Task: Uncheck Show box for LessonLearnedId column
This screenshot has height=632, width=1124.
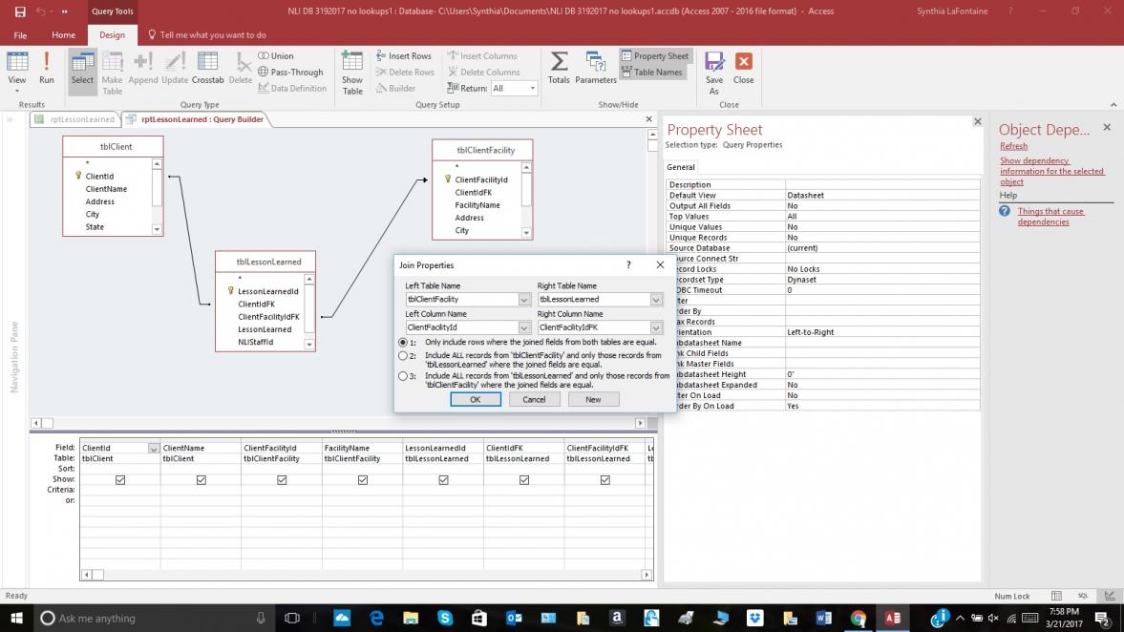Action: tap(444, 480)
